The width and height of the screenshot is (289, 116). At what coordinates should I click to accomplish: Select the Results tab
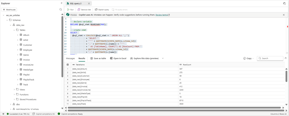click(x=82, y=58)
